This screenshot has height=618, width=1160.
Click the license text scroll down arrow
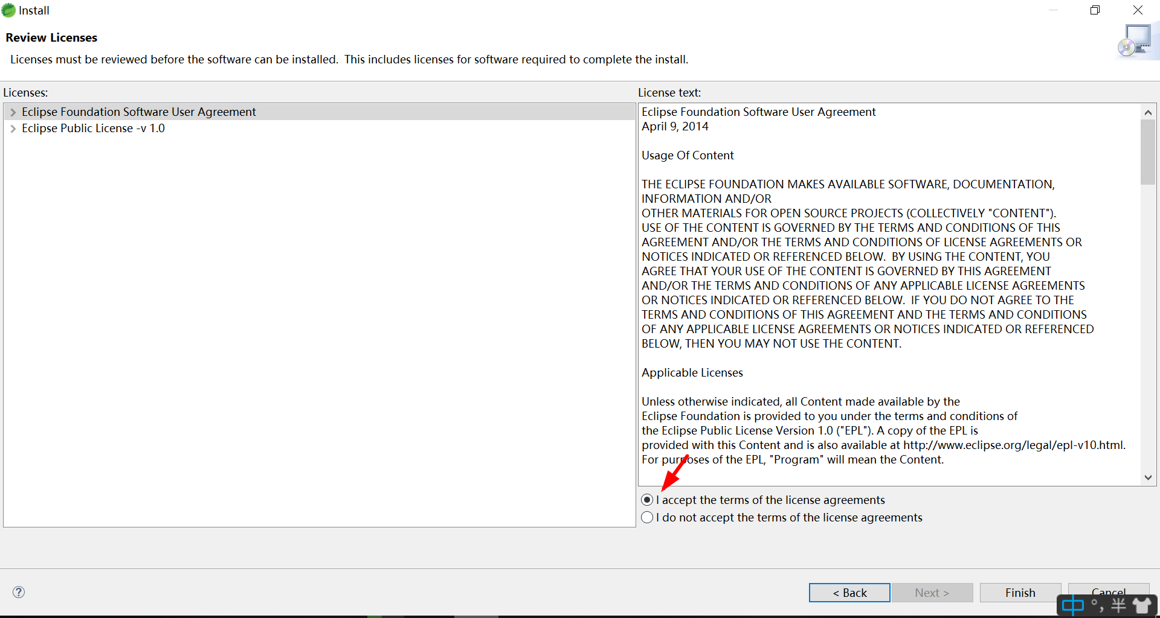[1148, 477]
